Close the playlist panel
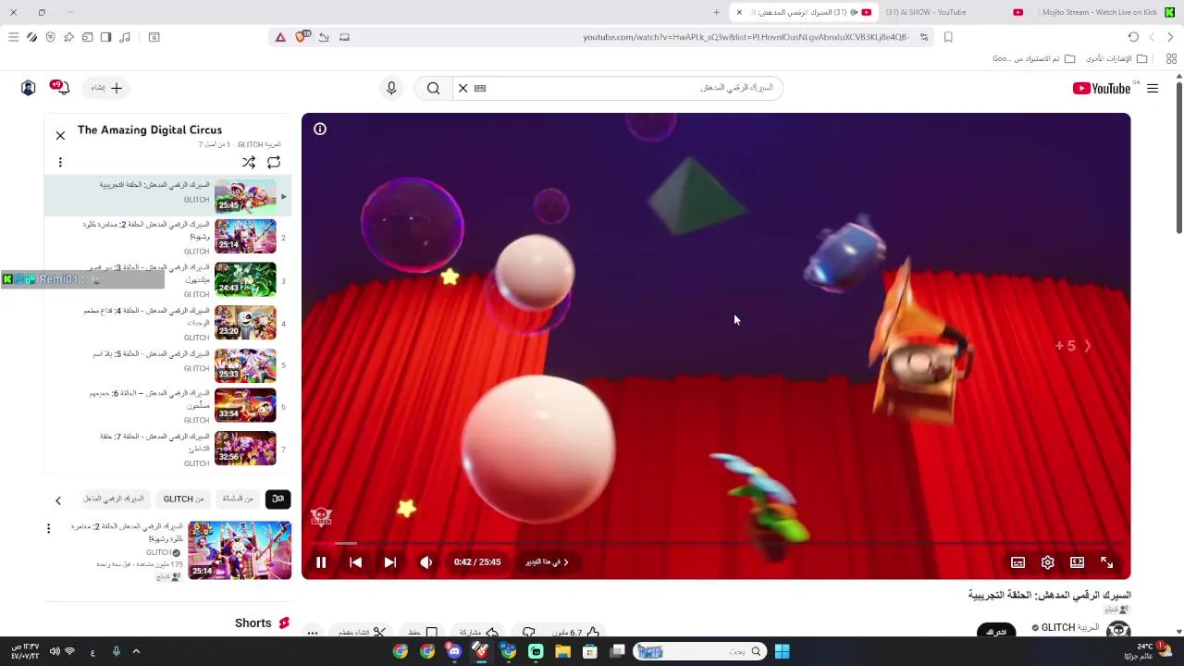The height and width of the screenshot is (666, 1184). [60, 136]
